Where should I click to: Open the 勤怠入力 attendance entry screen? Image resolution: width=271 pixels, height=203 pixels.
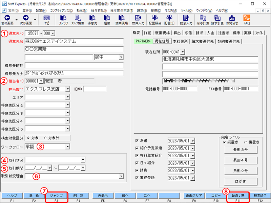tap(185, 19)
